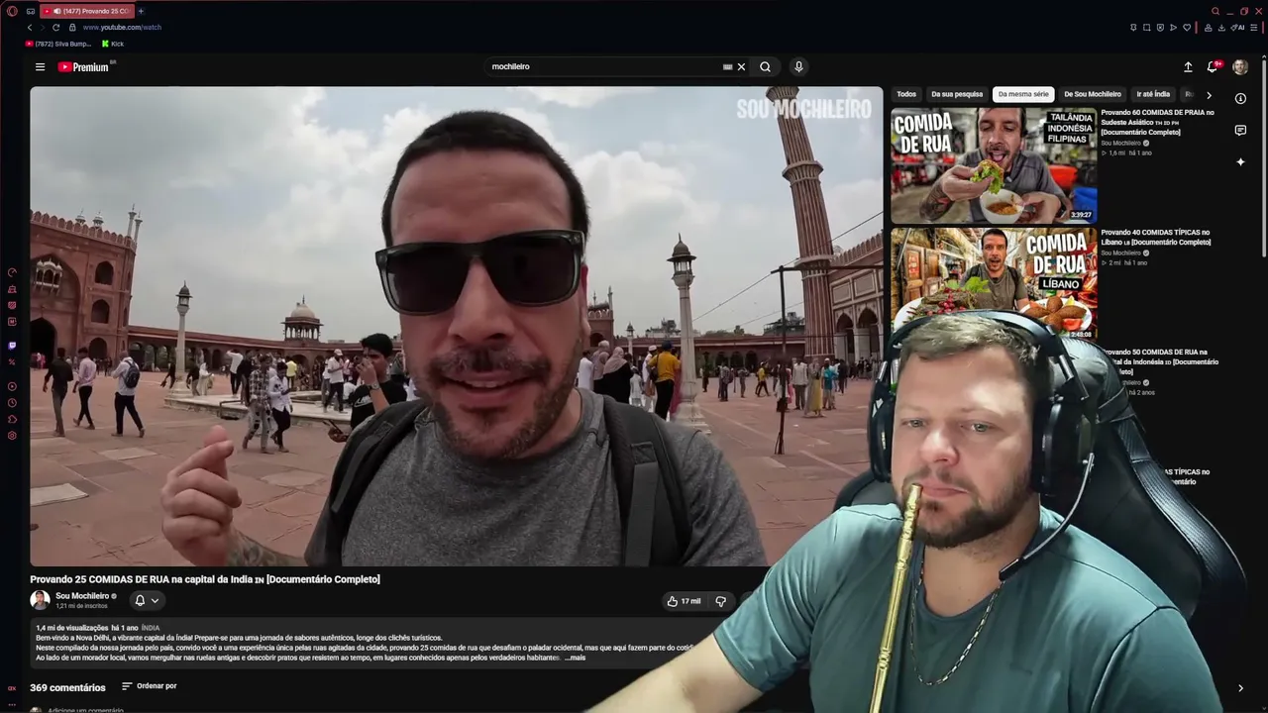
Task: Open the Kick bookmark
Action: [x=113, y=44]
